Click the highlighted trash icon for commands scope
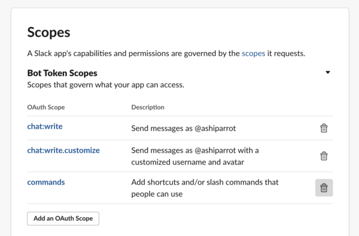Screen dimensions: 359x236 click(324, 188)
